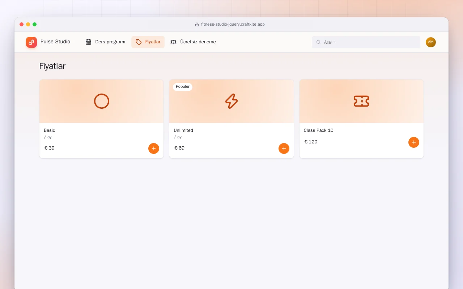Click the Popüler badge on Unlimited card
Image resolution: width=463 pixels, height=289 pixels.
183,87
